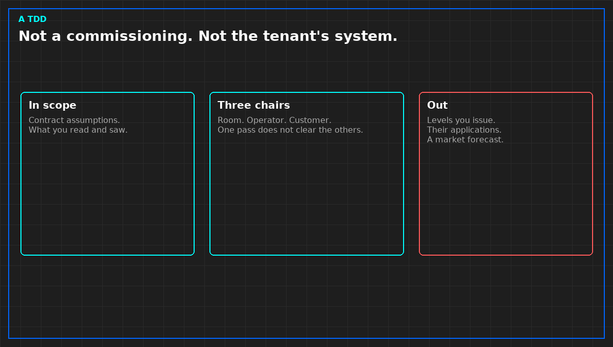Click the 'A TDD' label
Screen dimensions: 613x347
tap(32, 19)
